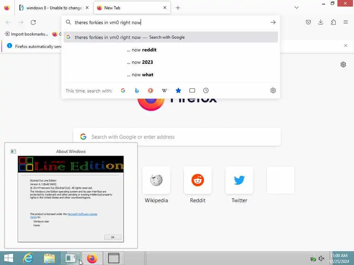Open File Explorer from taskbar
The width and height of the screenshot is (354, 265).
pos(49,258)
